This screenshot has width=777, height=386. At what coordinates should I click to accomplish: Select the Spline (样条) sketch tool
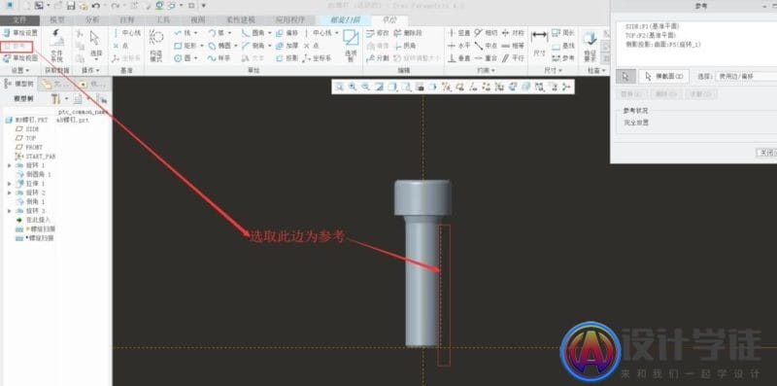tap(220, 58)
